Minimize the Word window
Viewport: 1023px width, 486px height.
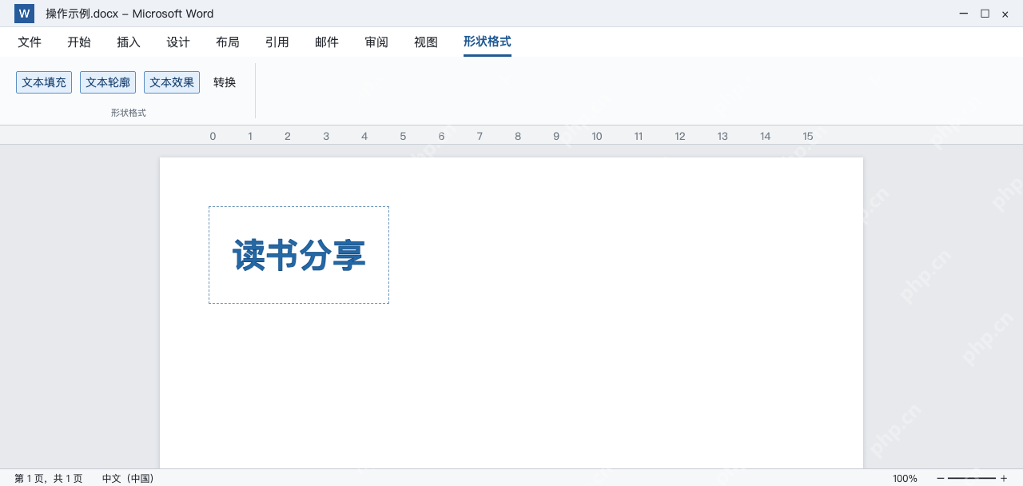coord(964,14)
